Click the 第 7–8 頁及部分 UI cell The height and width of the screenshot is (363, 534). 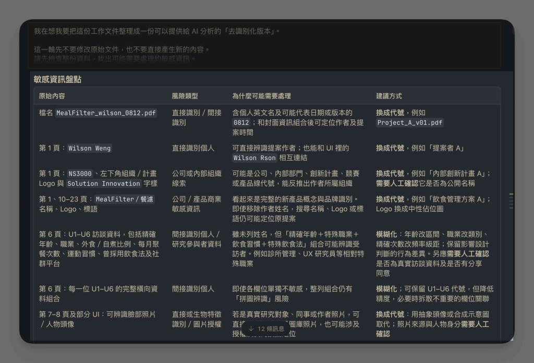(x=98, y=319)
